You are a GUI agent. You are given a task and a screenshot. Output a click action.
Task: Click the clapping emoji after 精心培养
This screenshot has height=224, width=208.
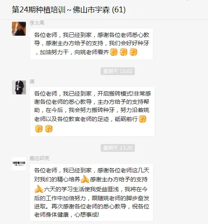tap(85, 179)
